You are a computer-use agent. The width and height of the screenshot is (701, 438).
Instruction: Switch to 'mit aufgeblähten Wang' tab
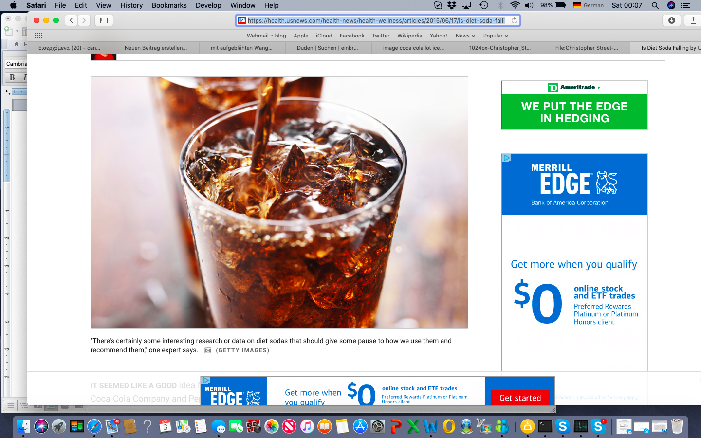pos(241,48)
